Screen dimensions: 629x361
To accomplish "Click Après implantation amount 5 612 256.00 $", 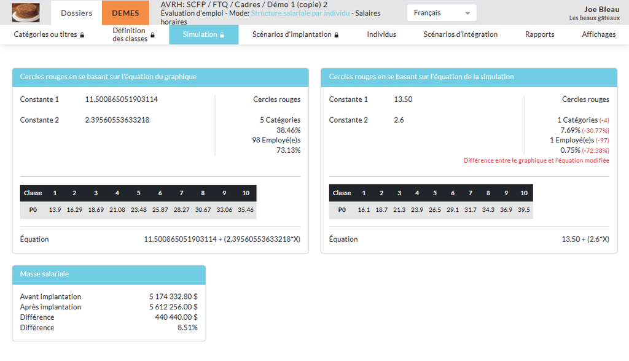I will tap(173, 307).
